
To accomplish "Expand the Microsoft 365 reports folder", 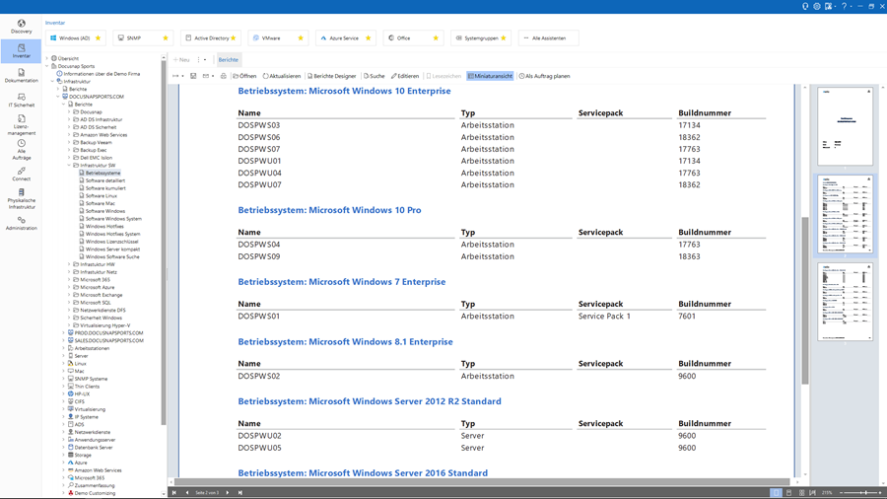I will [70, 280].
